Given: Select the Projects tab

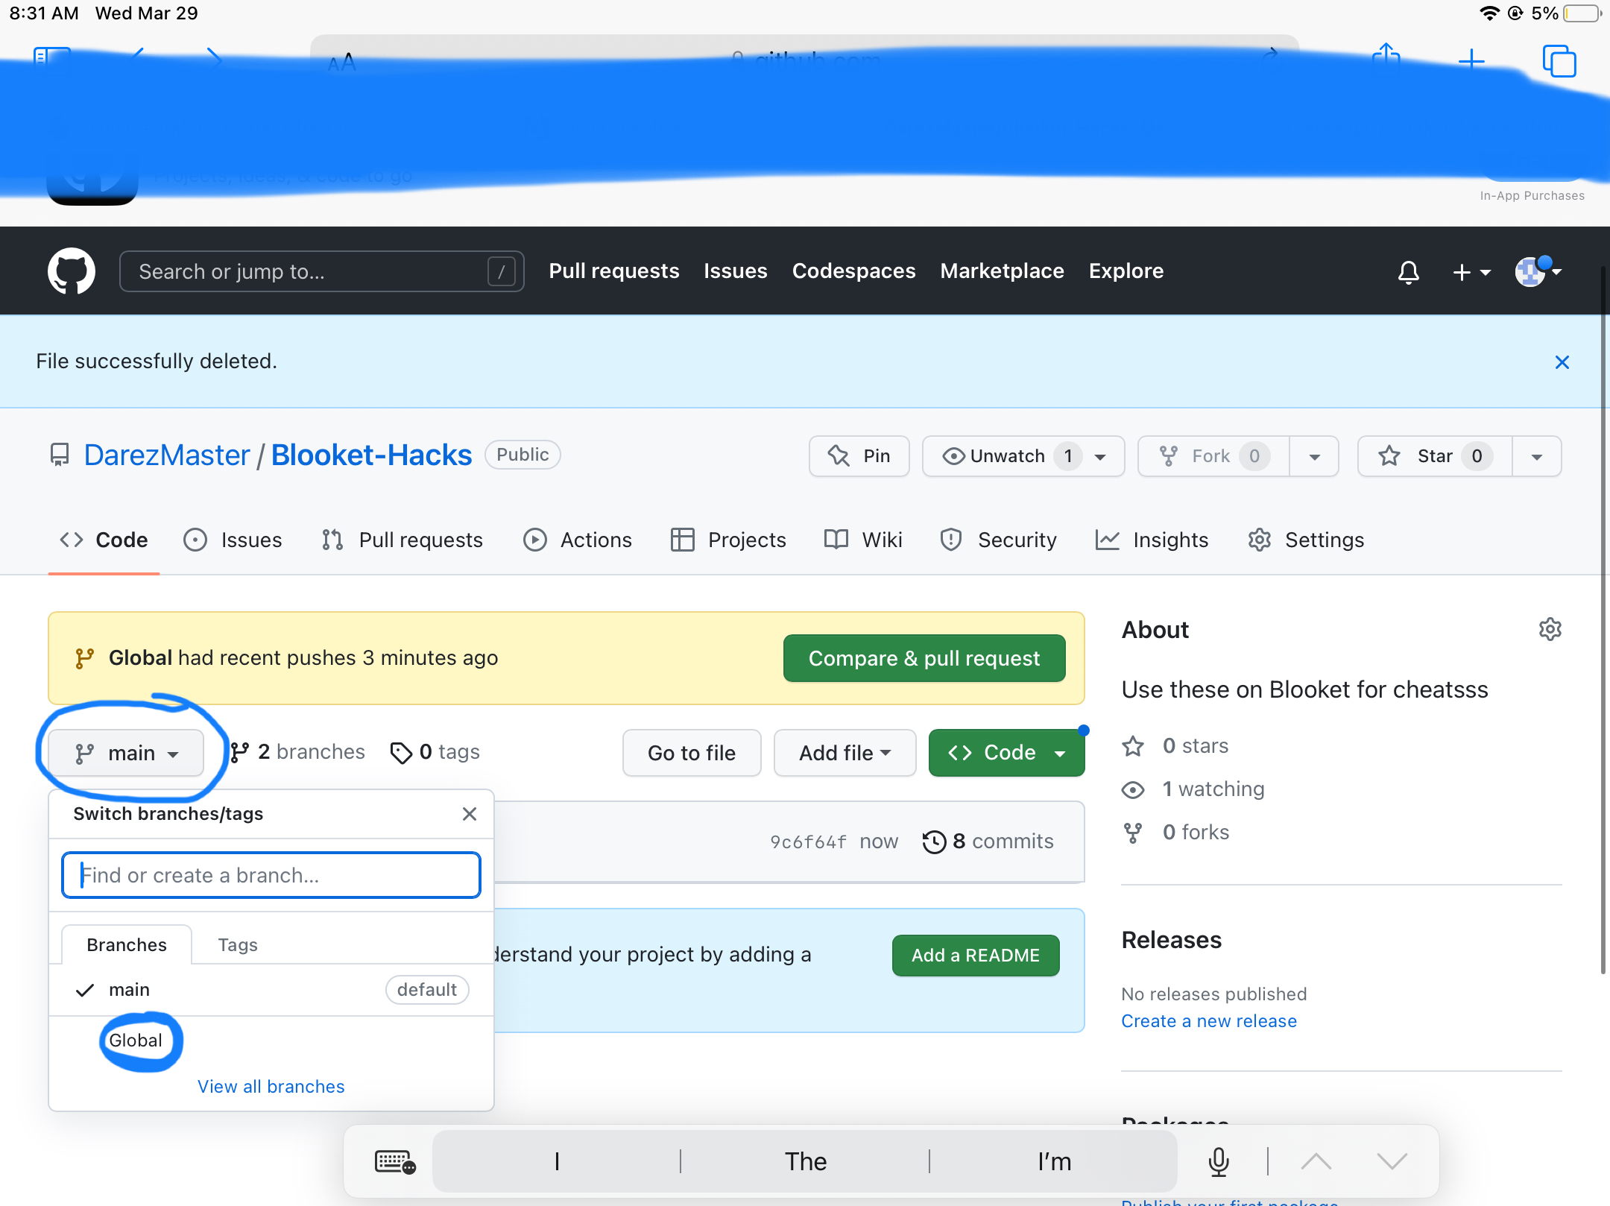Looking at the screenshot, I should pyautogui.click(x=728, y=540).
